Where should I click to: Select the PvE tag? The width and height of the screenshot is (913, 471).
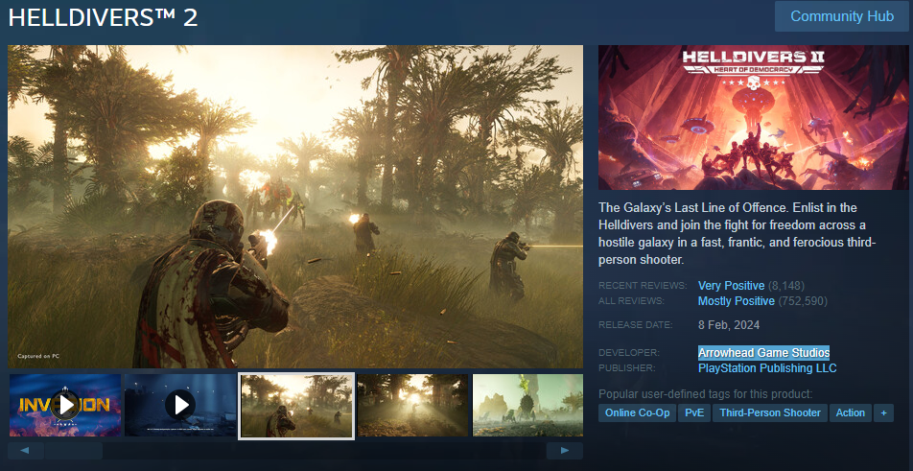693,412
